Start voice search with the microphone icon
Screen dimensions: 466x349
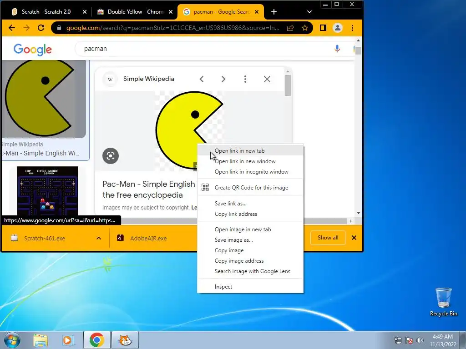pos(337,49)
